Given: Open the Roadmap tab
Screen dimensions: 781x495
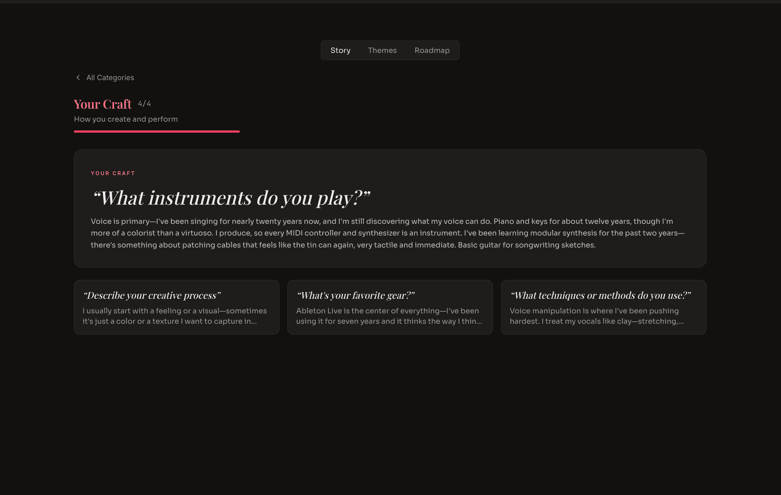Looking at the screenshot, I should [x=432, y=50].
